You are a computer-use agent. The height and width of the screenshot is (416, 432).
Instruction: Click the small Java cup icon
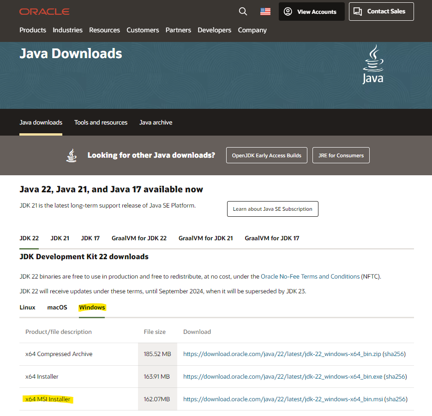tap(72, 155)
